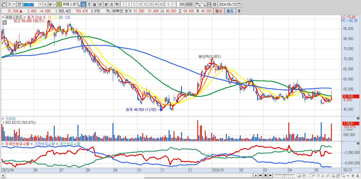This screenshot has width=361, height=179.
Task: Click the 전 button next to the 주 dropdown
Action: click(x=19, y=4)
